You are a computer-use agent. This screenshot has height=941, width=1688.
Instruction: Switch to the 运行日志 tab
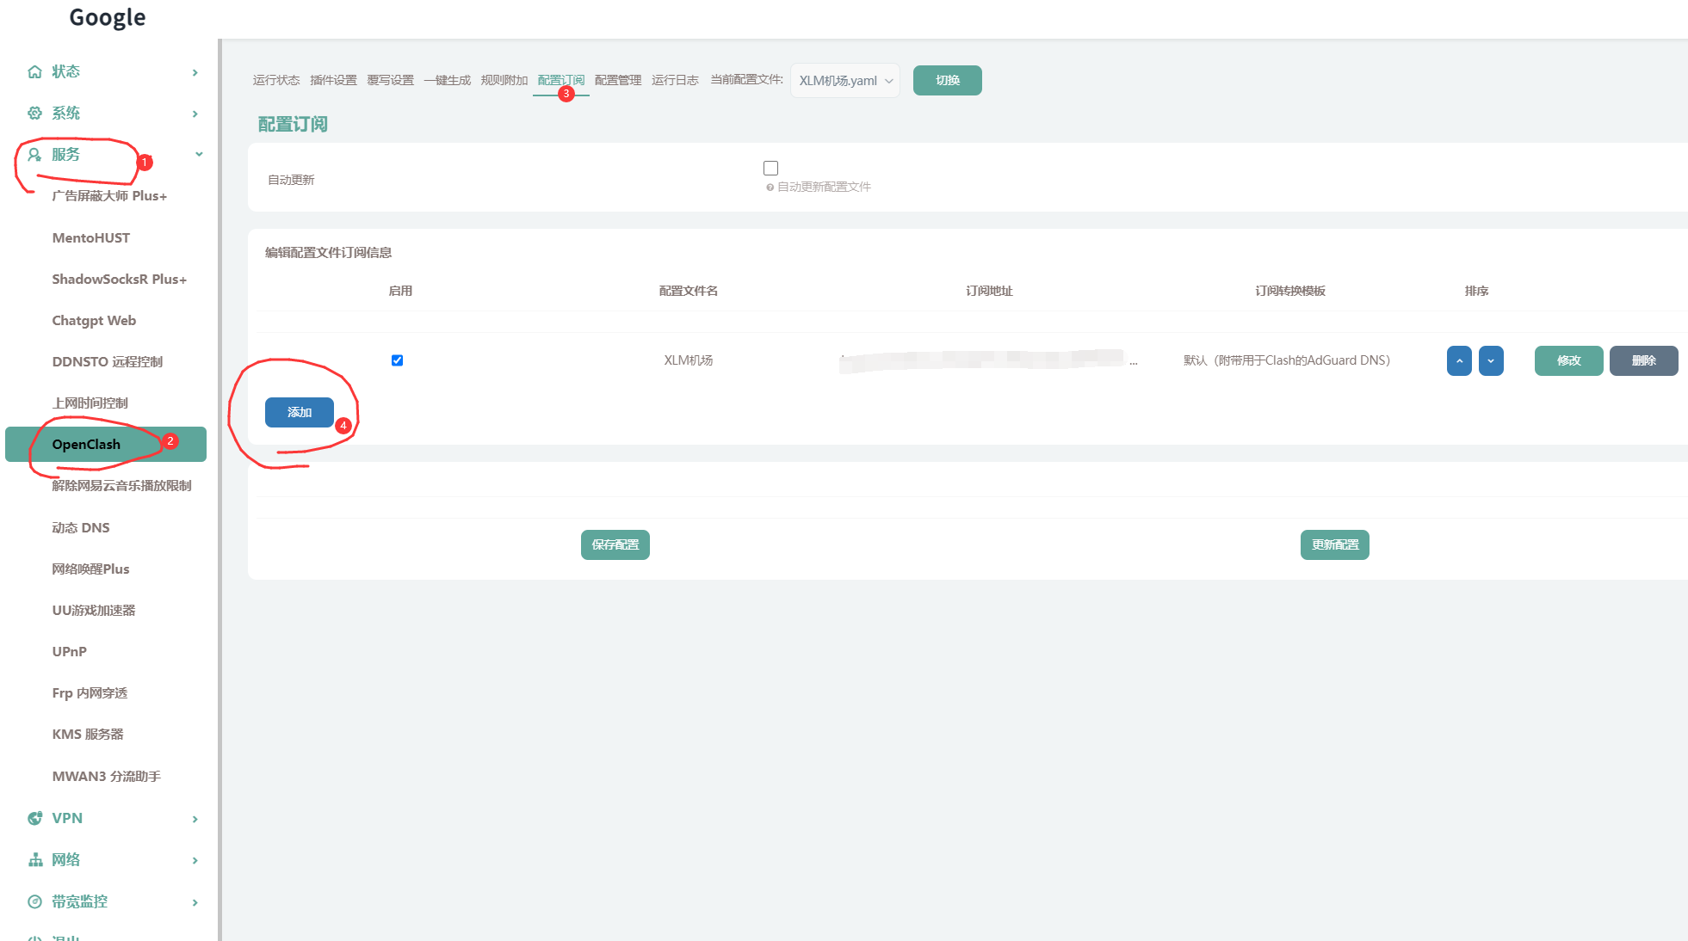[675, 80]
